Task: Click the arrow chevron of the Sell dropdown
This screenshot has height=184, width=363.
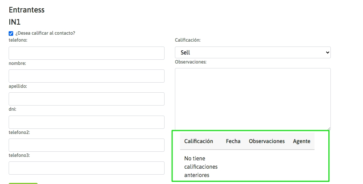Action: tap(327, 52)
